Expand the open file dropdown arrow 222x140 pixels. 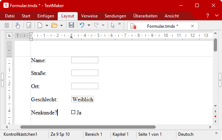(61, 26)
